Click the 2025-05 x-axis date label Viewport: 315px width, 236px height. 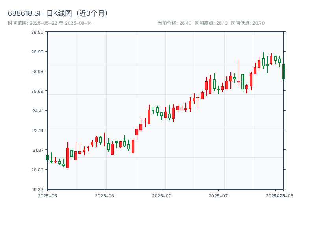coord(47,195)
